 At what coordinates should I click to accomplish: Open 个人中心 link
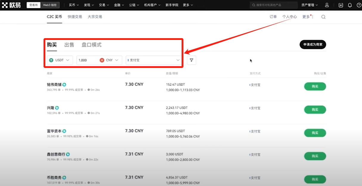coord(290,17)
